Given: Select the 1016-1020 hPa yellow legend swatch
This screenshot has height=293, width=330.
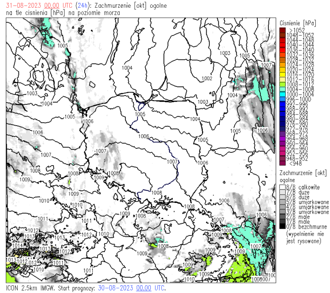Looking at the screenshot, I should tap(282, 74).
